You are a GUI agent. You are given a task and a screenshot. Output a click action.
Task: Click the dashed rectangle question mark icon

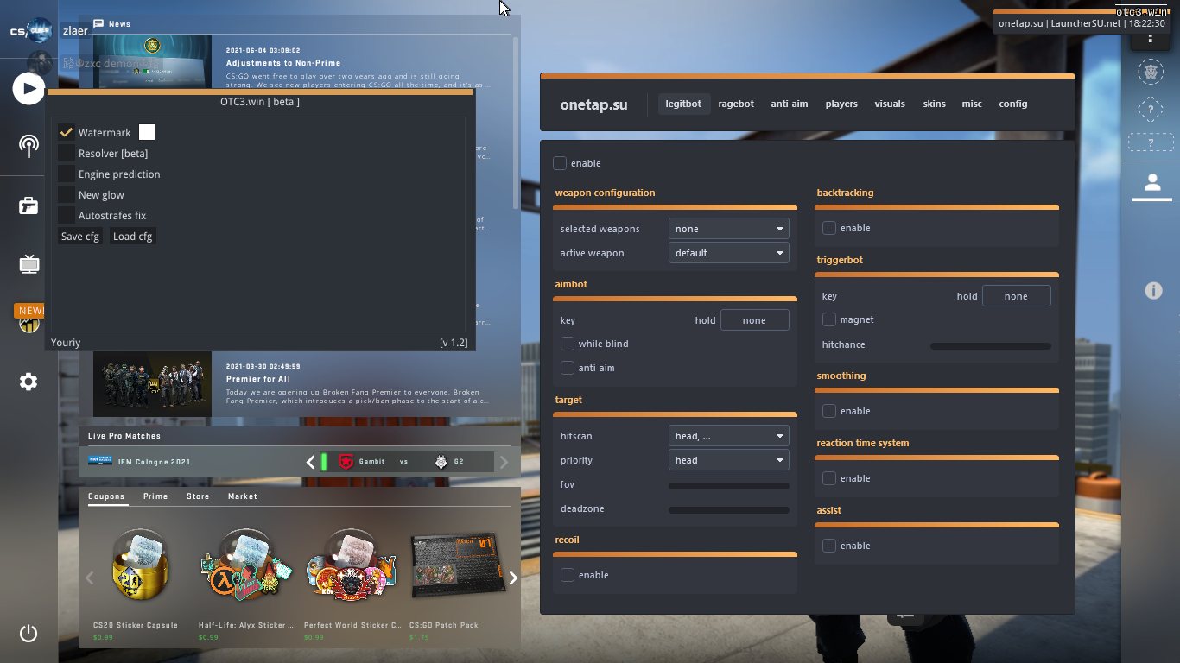(x=1151, y=142)
